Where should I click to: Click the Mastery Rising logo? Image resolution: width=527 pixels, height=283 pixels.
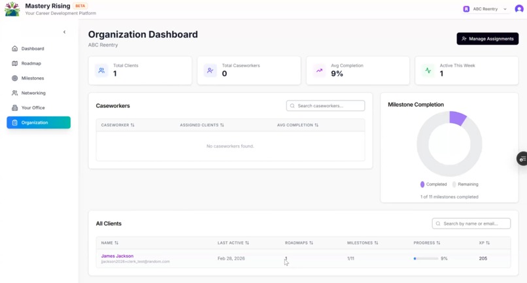click(x=12, y=9)
